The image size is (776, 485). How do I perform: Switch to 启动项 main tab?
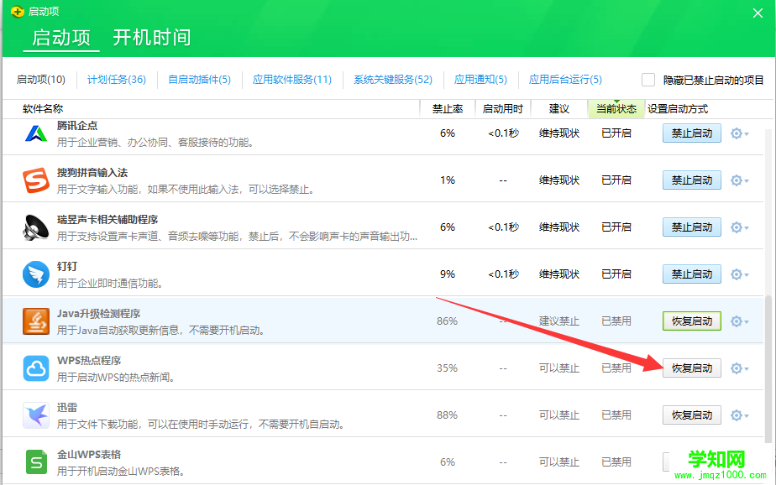tap(61, 38)
